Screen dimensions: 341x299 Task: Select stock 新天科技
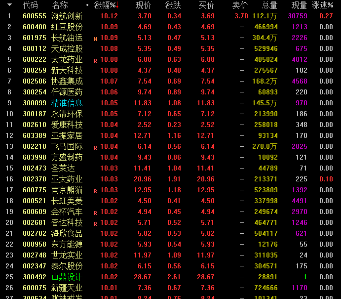(x=67, y=70)
